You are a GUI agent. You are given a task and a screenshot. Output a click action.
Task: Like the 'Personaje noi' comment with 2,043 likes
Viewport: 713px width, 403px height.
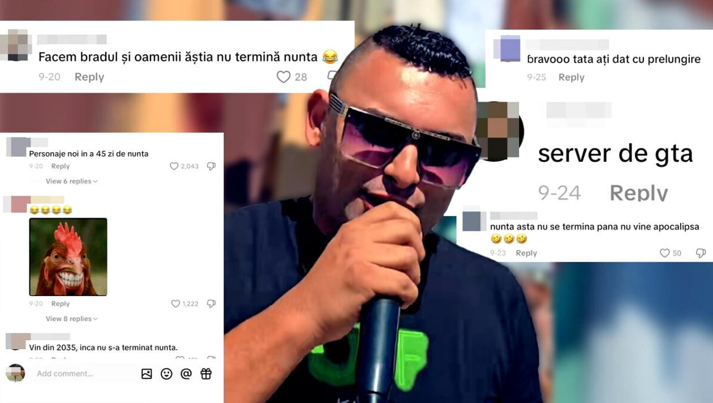pyautogui.click(x=174, y=166)
